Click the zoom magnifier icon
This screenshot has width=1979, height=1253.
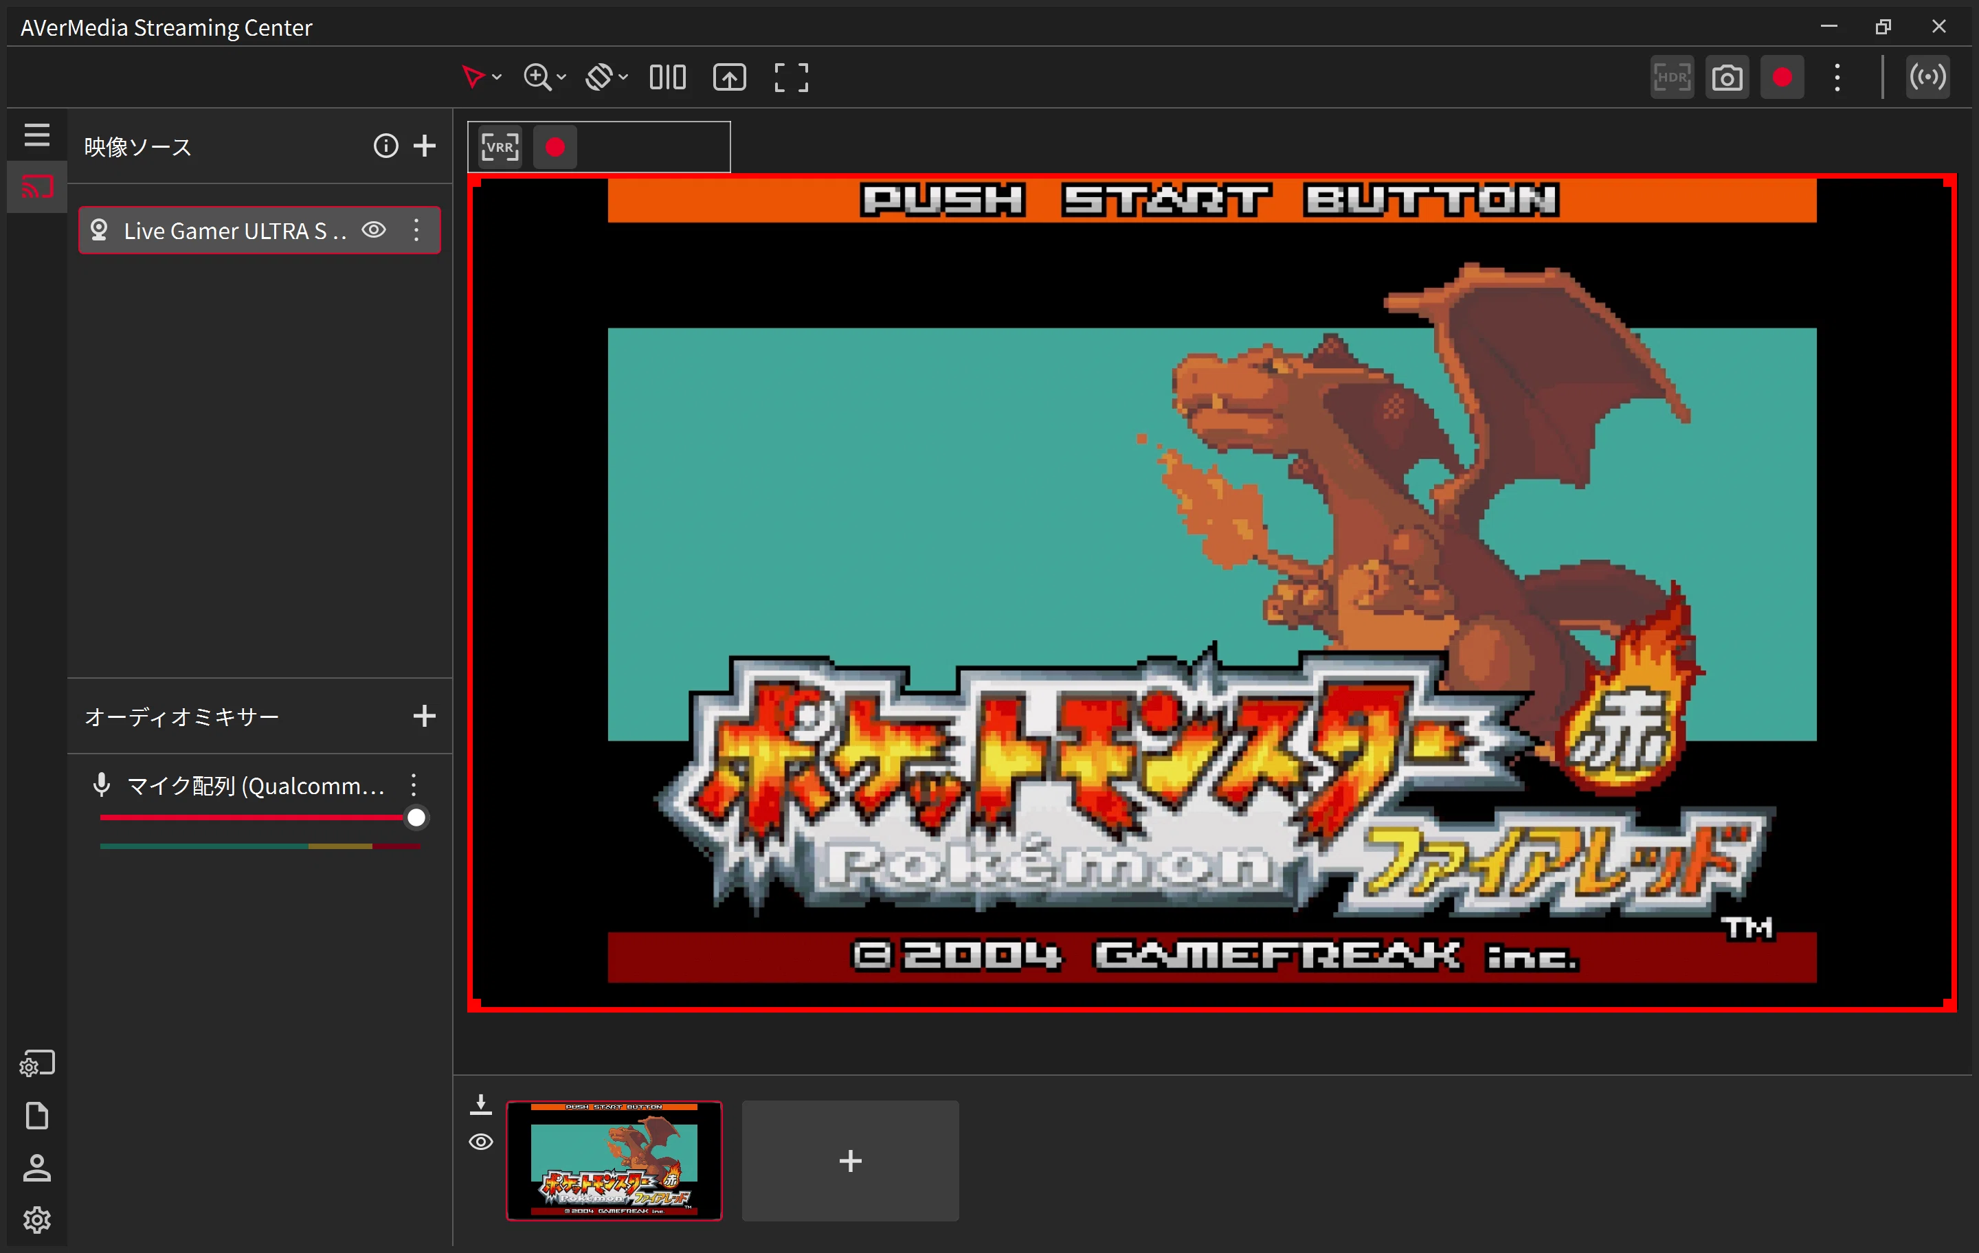[x=537, y=76]
